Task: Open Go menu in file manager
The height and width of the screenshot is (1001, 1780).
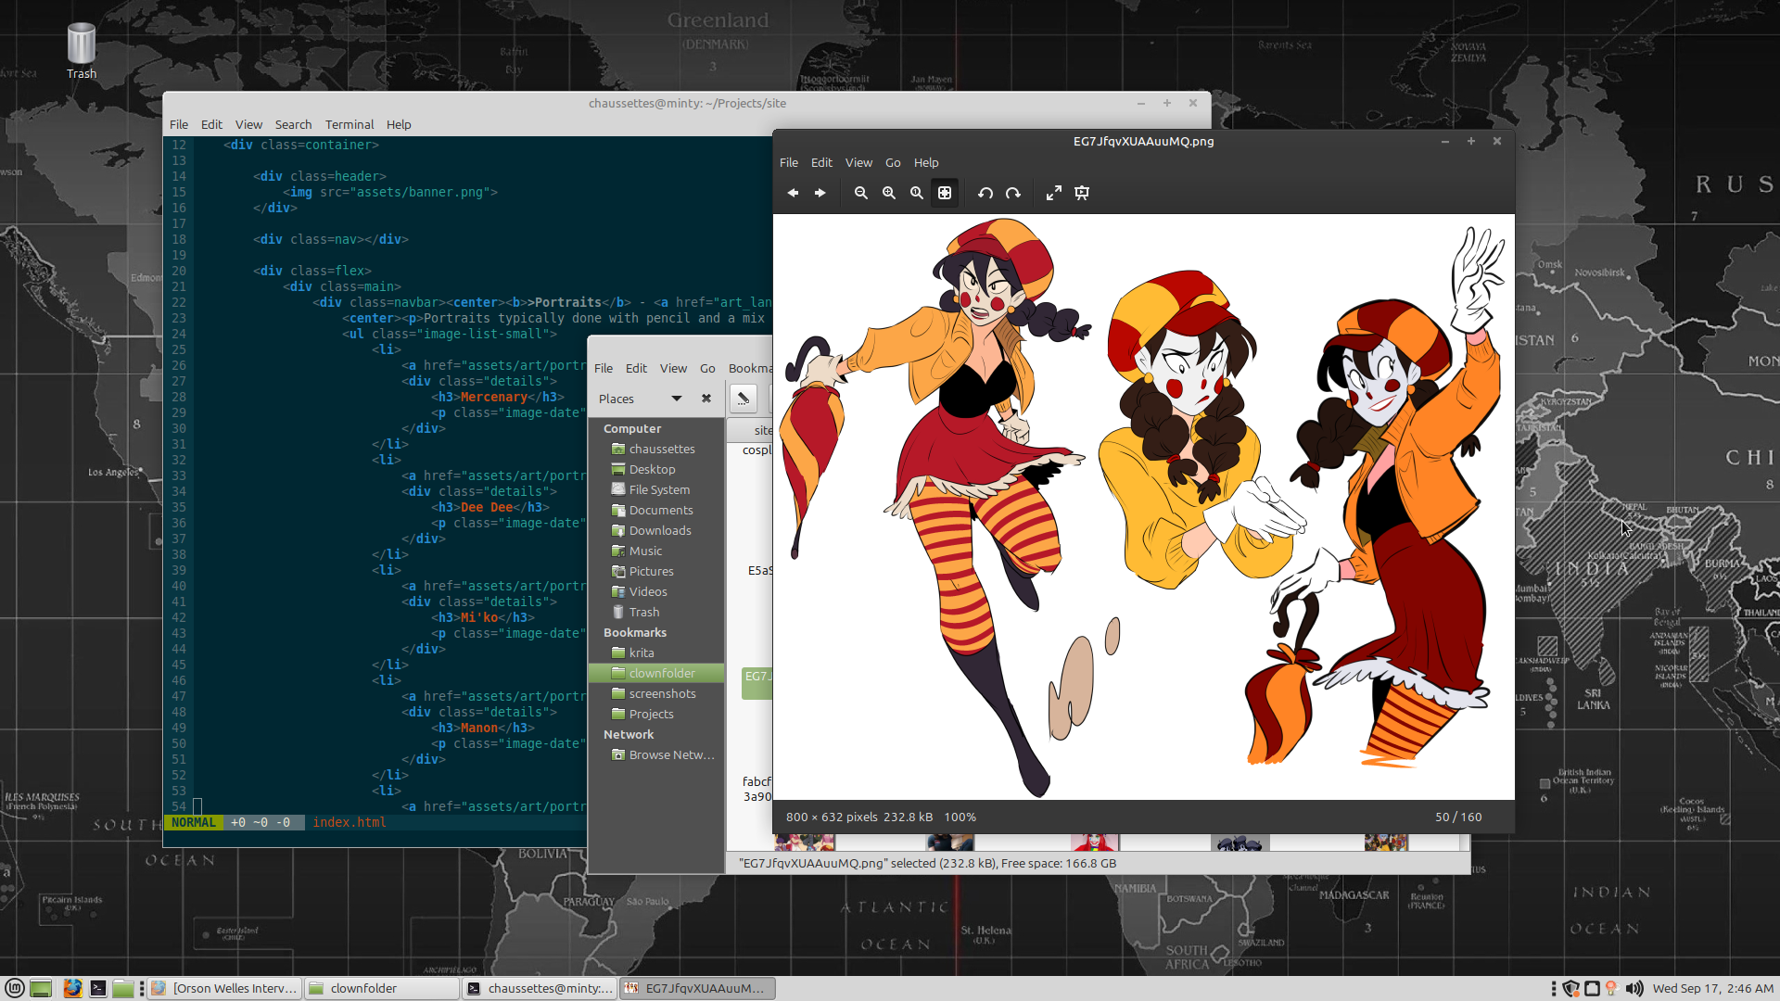Action: click(x=707, y=368)
